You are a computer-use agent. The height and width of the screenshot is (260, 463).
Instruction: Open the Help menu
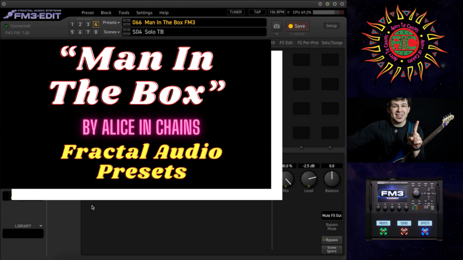[x=164, y=13]
